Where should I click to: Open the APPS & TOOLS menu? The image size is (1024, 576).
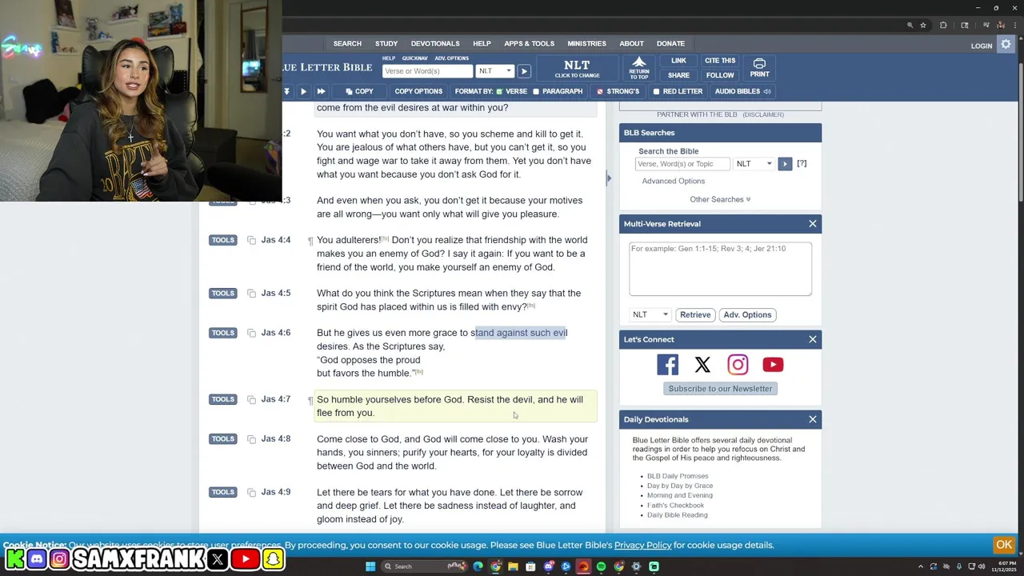[529, 43]
